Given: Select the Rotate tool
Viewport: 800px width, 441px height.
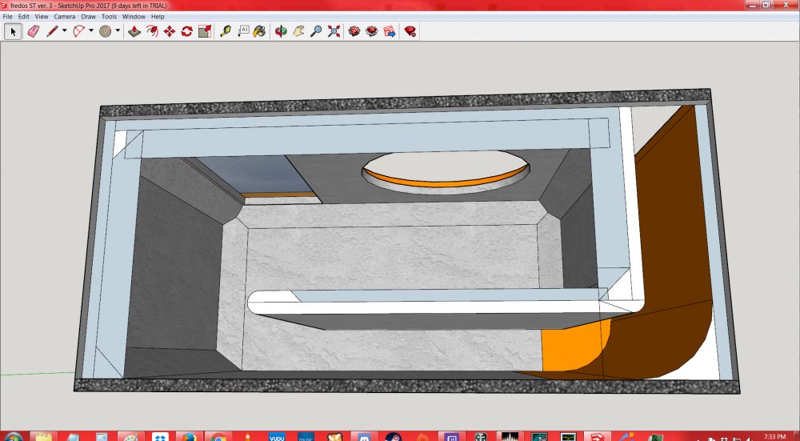Looking at the screenshot, I should (186, 32).
